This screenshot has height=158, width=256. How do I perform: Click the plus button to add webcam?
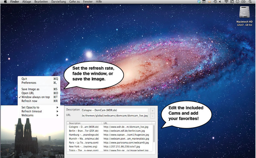point(152,111)
